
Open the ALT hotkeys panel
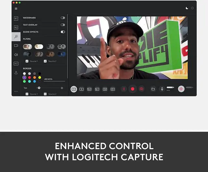[16, 64]
